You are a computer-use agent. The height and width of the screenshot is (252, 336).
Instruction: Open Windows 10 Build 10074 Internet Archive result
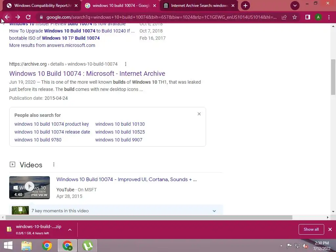[x=87, y=73]
